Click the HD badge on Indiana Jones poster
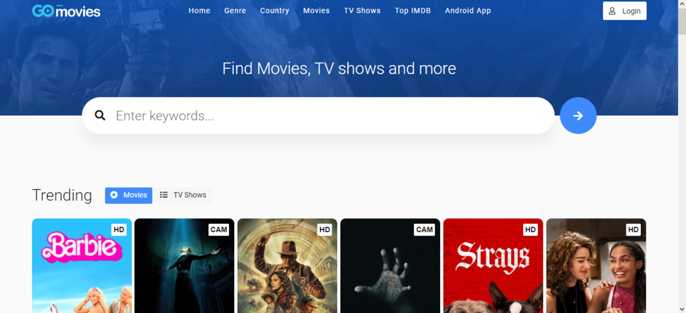This screenshot has width=686, height=313. 324,229
